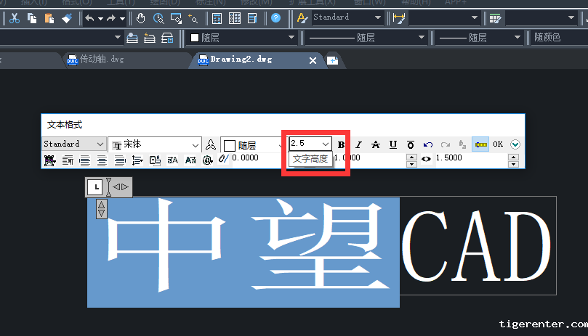Open the Standard text style dropdown
This screenshot has height=336, width=588.
pos(99,144)
